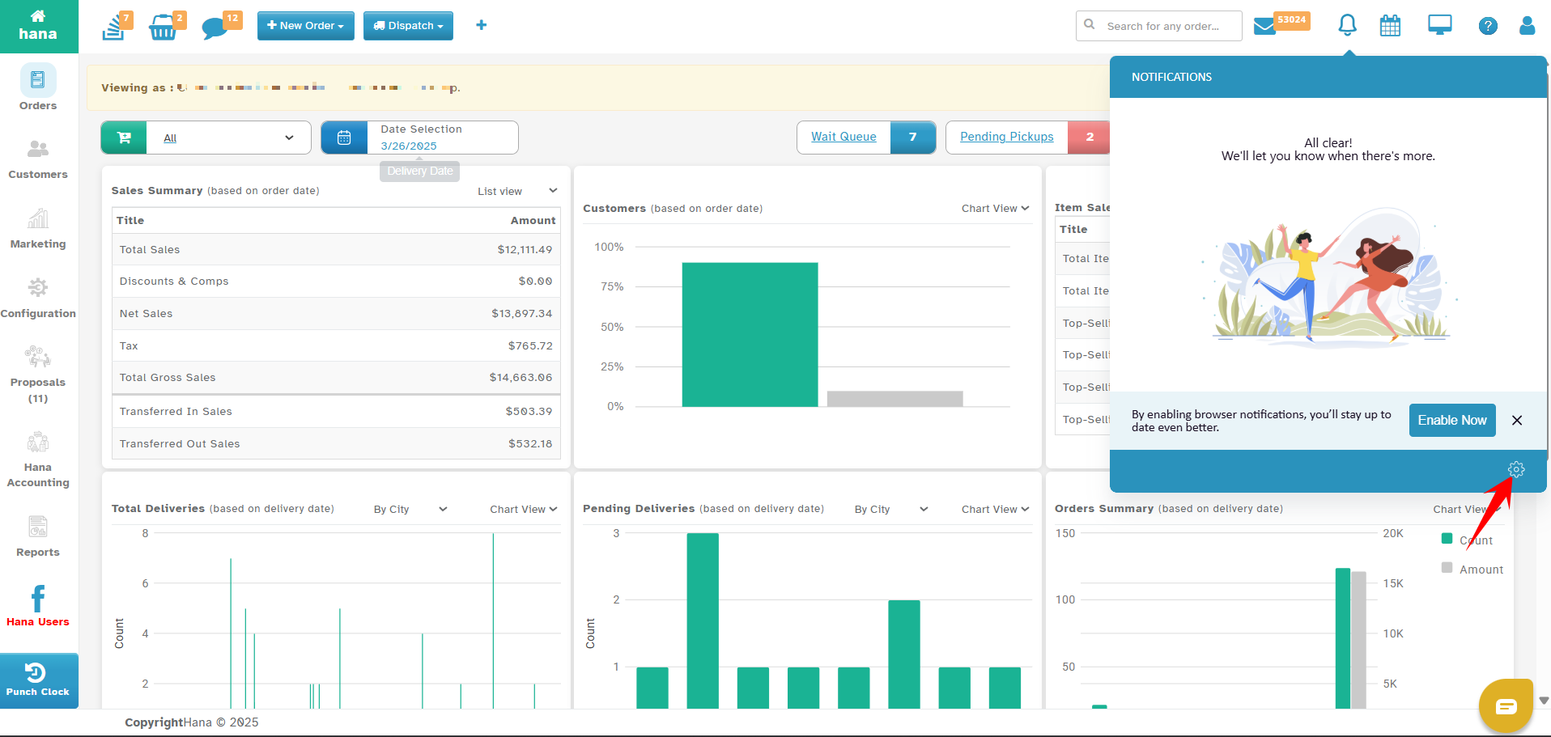Screen dimensions: 1551x737
Task: Click the Wait Queue count 7
Action: (913, 138)
